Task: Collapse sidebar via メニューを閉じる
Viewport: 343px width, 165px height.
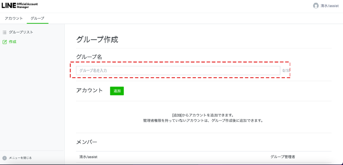Action: (21, 158)
